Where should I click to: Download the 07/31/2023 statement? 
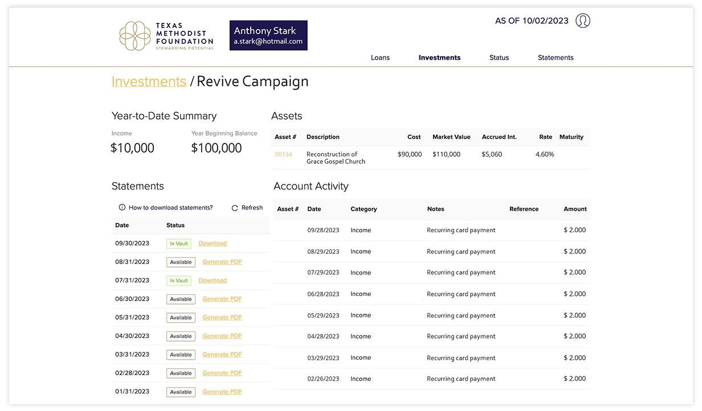[213, 281]
